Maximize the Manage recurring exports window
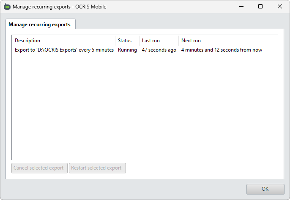The height and width of the screenshot is (200, 290). tap(260, 7)
